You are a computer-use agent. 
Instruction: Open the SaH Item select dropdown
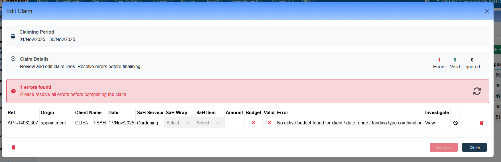click(209, 123)
